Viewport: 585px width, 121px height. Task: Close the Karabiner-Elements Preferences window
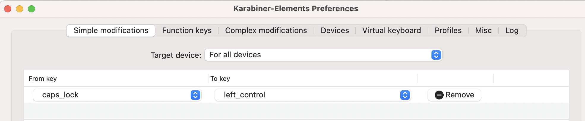8,9
